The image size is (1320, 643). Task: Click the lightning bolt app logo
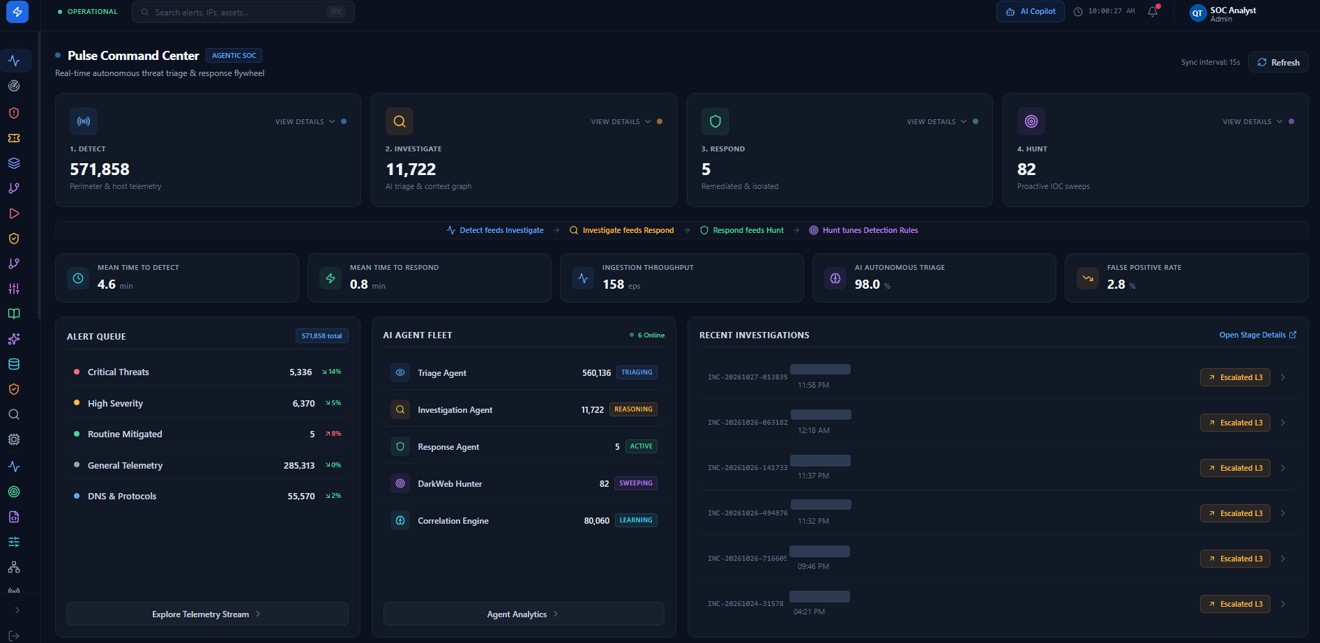coord(17,12)
